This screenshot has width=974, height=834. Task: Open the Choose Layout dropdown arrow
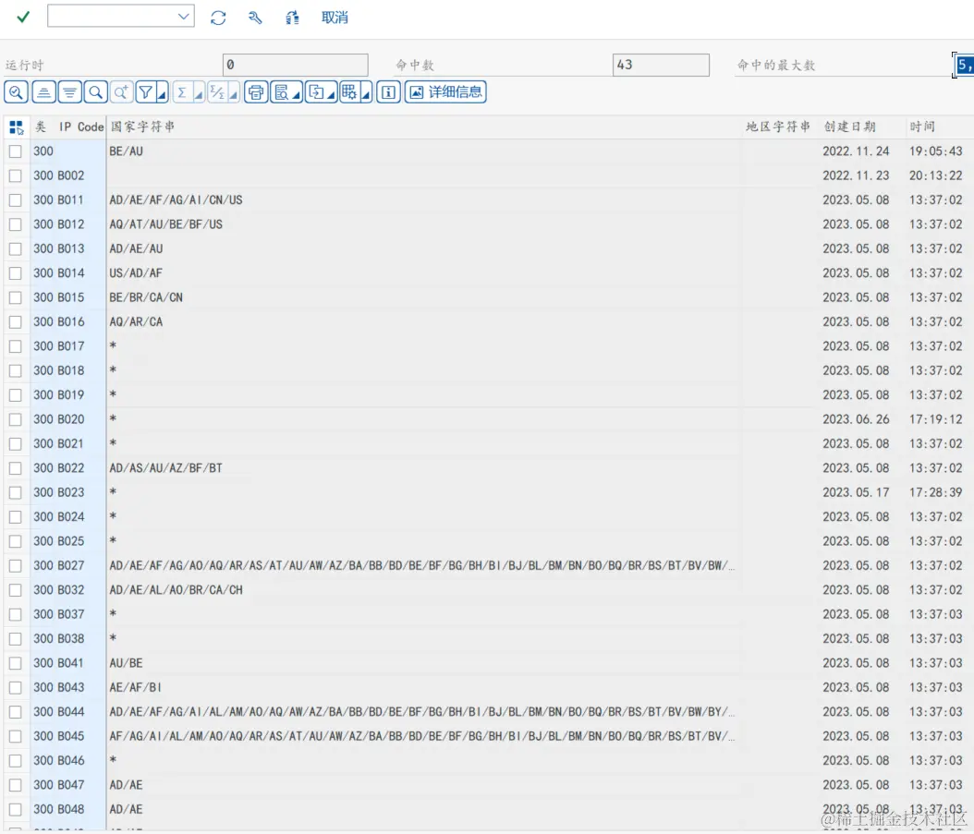(366, 94)
